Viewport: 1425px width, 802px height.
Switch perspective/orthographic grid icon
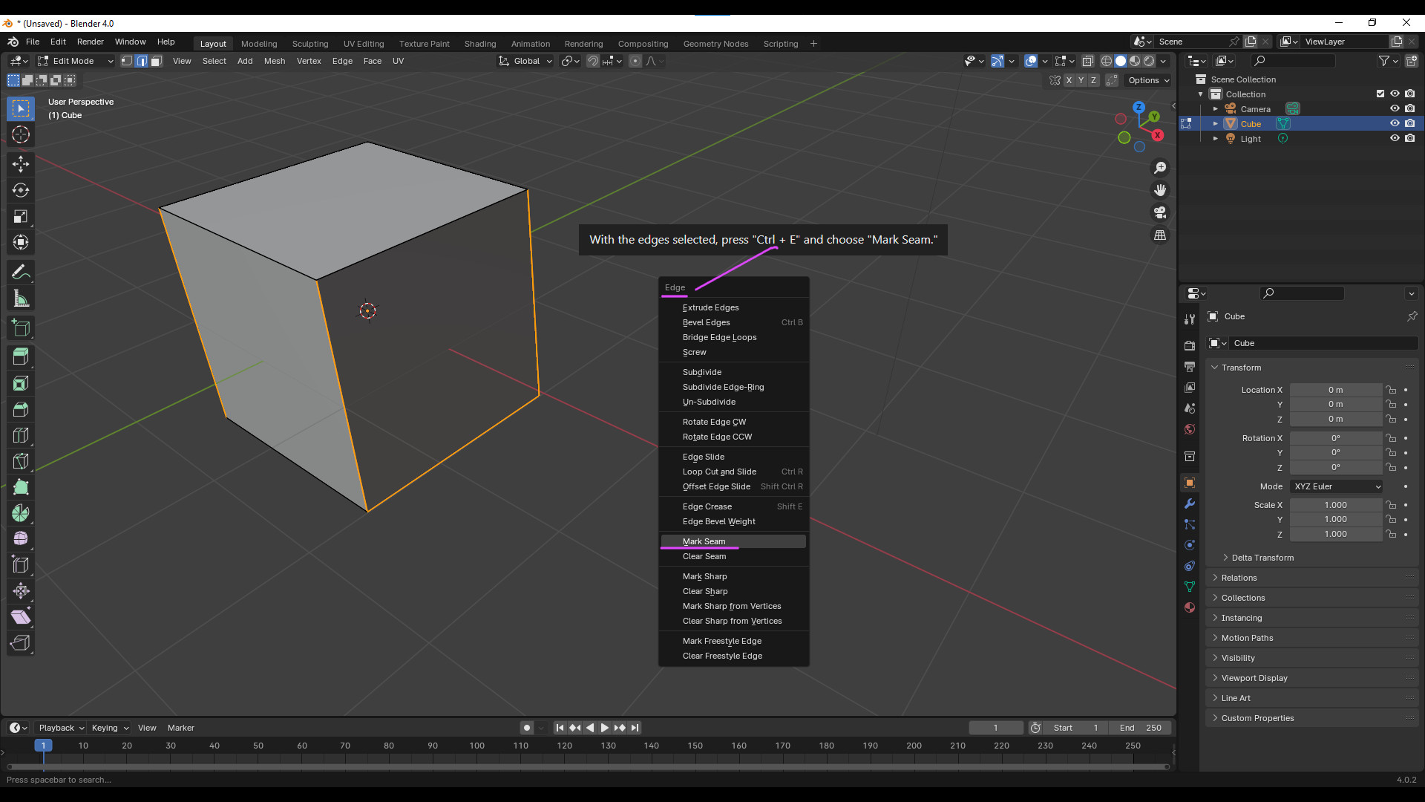pos(1160,235)
